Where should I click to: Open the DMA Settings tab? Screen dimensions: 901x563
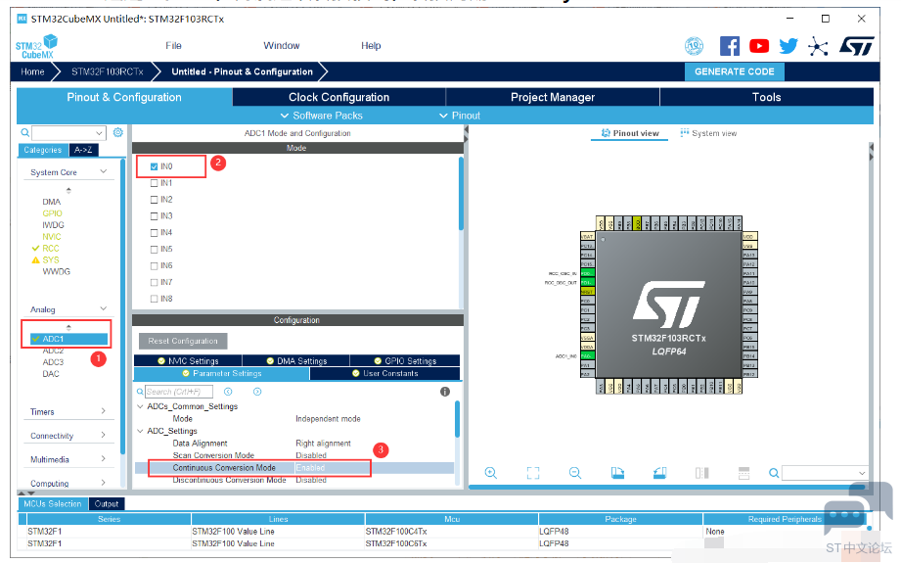[x=295, y=360]
